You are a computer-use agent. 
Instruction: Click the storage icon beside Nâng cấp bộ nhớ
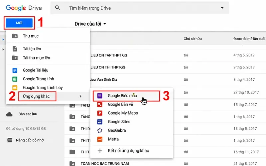[9, 140]
